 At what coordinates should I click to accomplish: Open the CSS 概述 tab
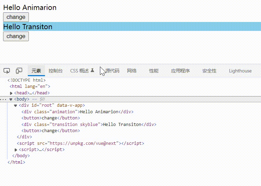click(x=79, y=71)
